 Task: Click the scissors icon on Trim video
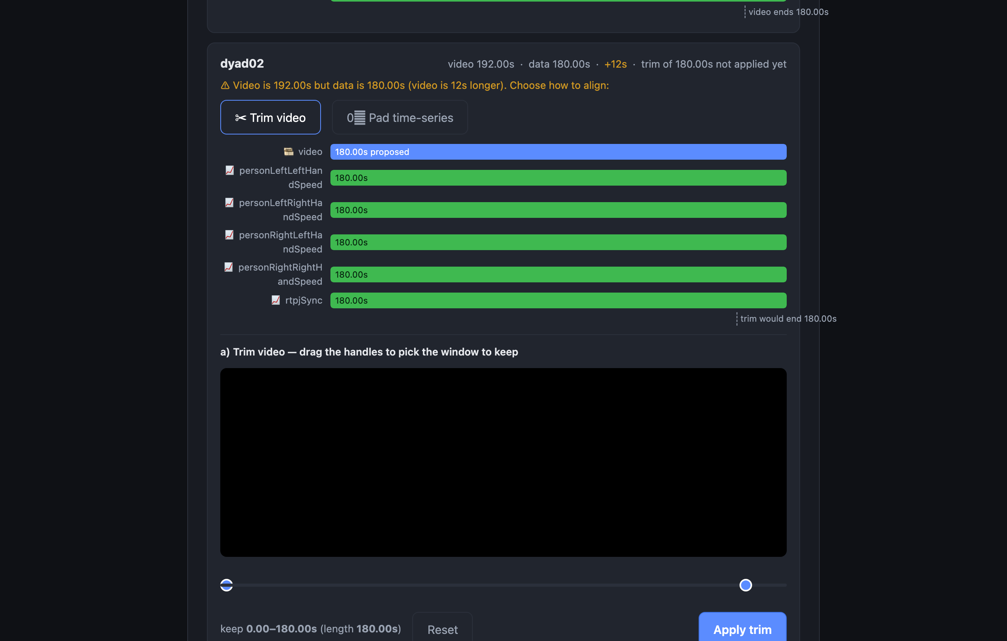coord(240,118)
